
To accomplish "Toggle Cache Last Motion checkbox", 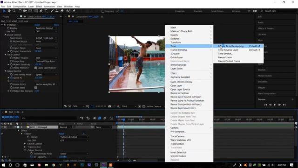I will (x=35, y=68).
